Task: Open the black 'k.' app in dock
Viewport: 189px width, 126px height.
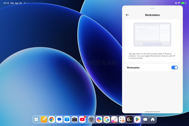Action: (x=130, y=119)
